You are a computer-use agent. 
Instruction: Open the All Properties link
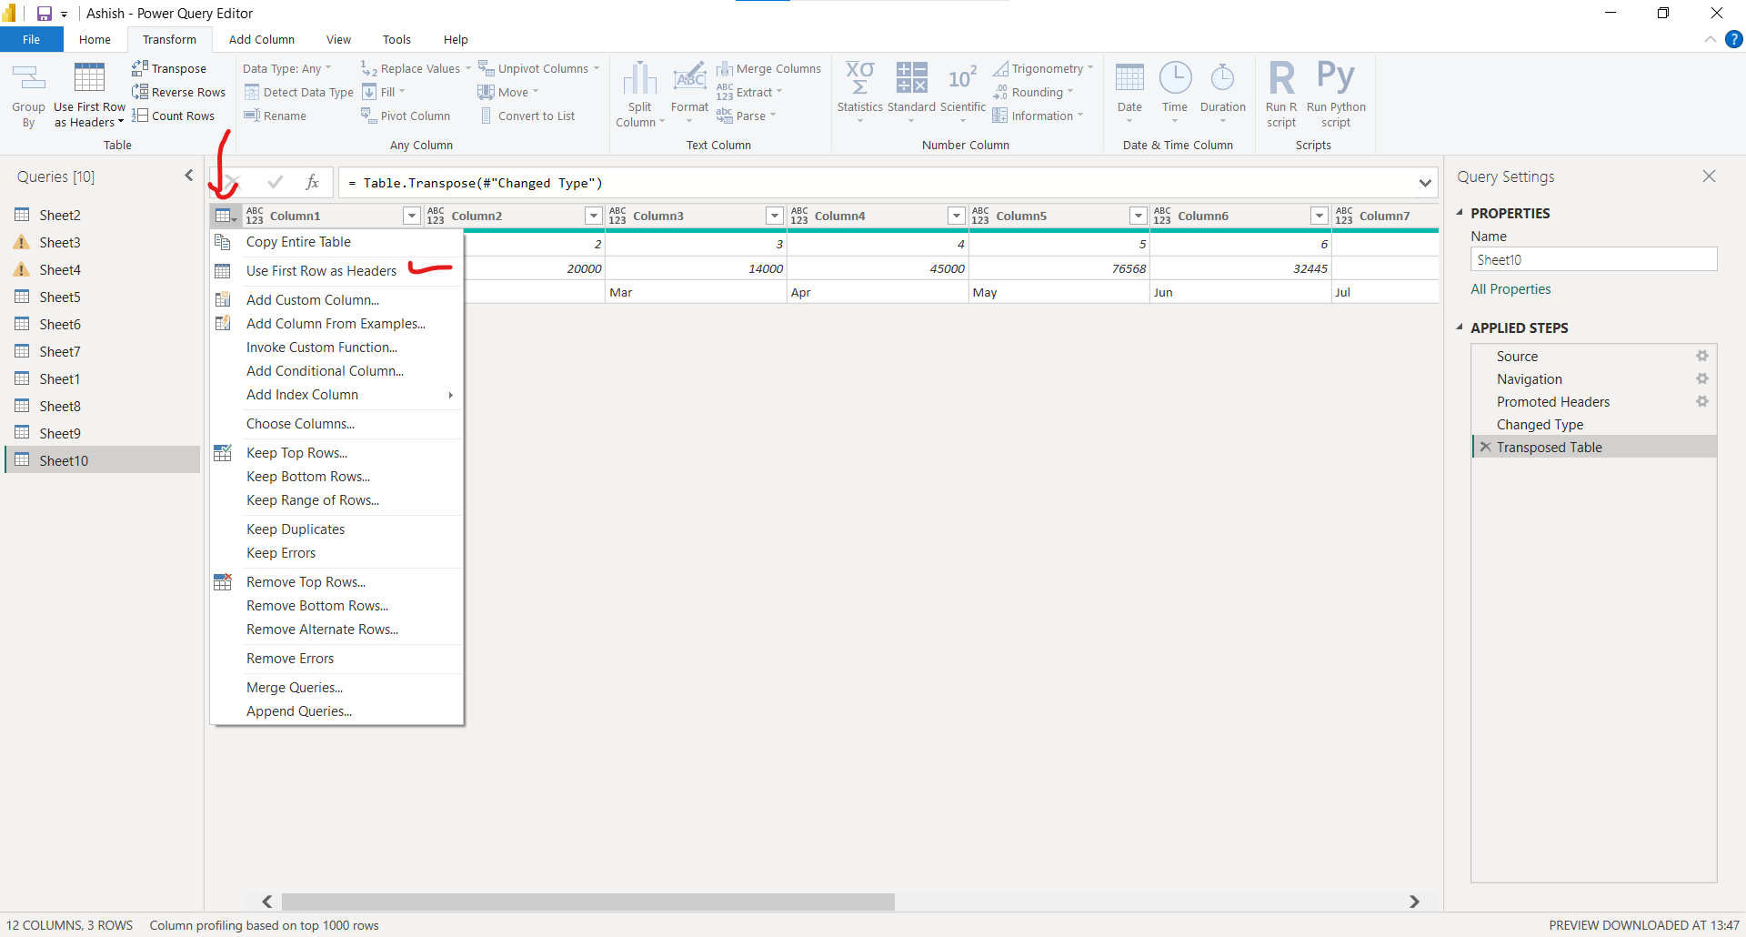(x=1510, y=289)
